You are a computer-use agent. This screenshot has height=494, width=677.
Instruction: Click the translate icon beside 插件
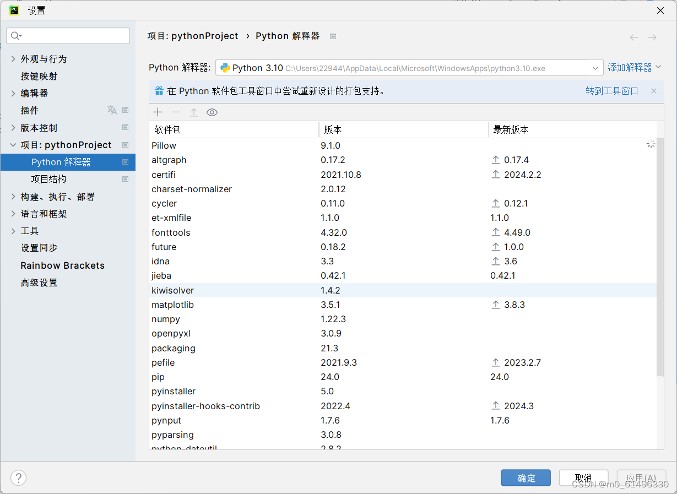click(112, 110)
